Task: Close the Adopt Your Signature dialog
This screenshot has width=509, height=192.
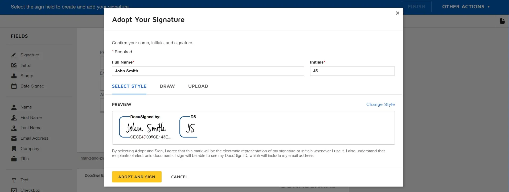Action: click(397, 13)
